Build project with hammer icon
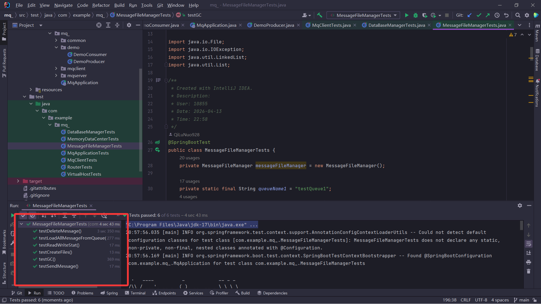 320,15
